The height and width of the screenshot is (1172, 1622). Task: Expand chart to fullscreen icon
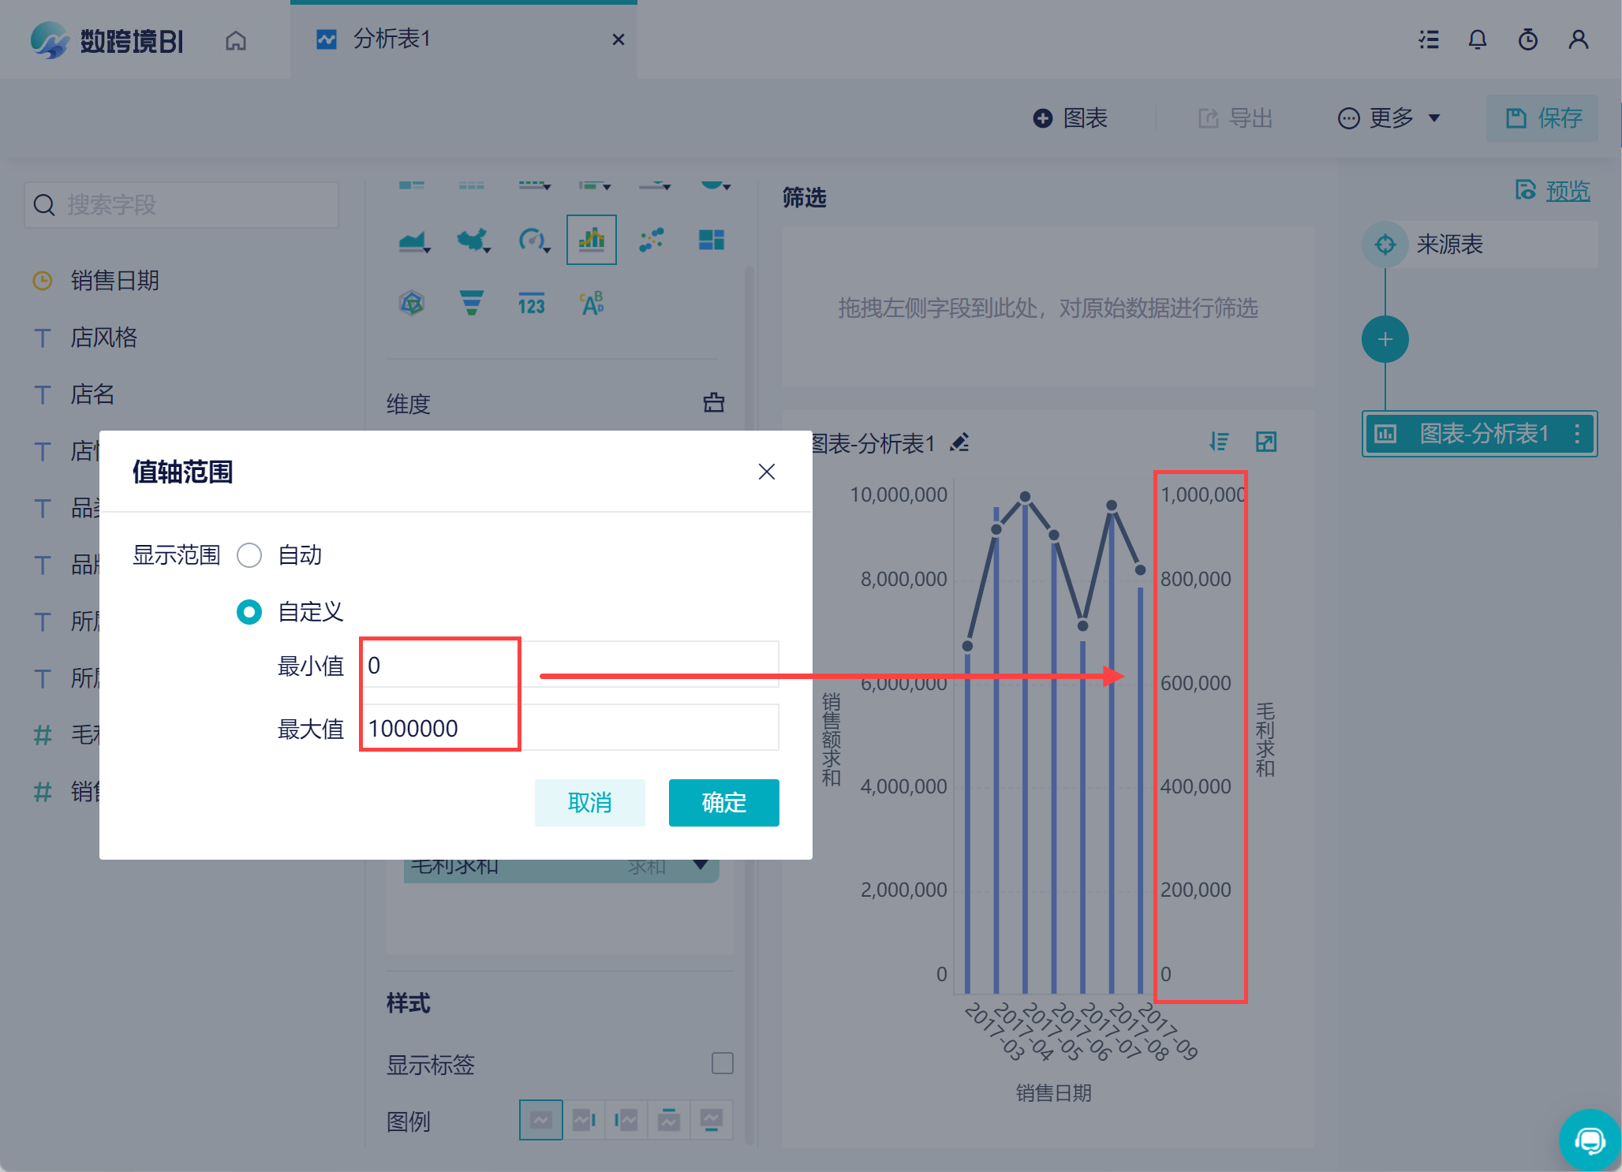(1265, 442)
